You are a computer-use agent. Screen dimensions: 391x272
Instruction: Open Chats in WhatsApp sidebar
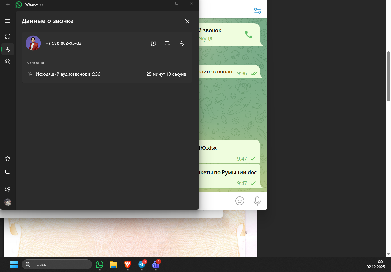(8, 36)
